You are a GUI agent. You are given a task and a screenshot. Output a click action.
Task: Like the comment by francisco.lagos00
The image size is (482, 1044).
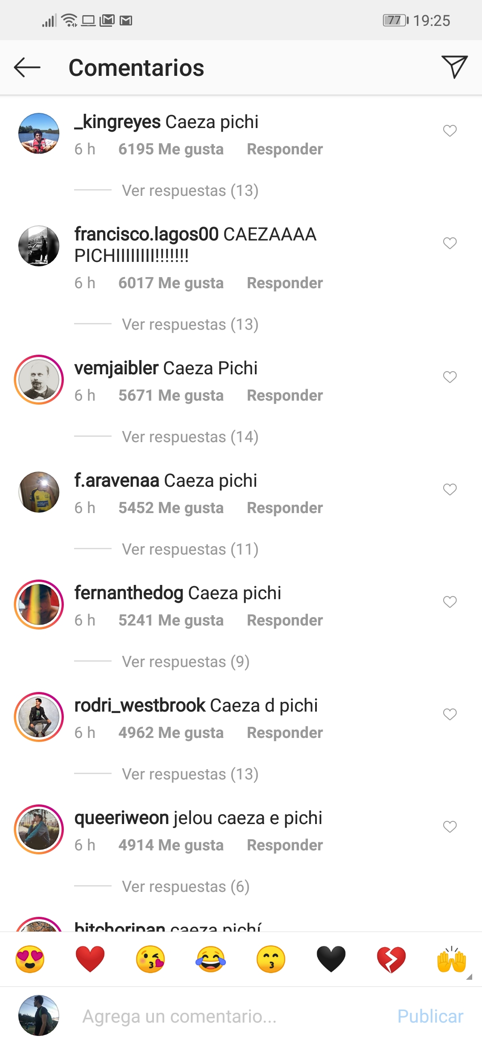pyautogui.click(x=450, y=243)
